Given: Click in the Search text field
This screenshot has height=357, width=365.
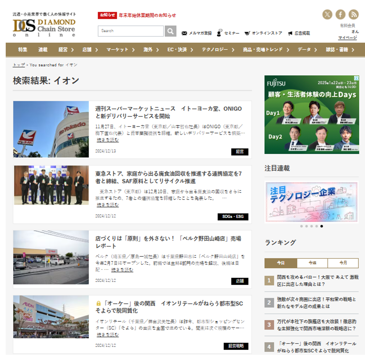Looking at the screenshot, I should (130, 31).
